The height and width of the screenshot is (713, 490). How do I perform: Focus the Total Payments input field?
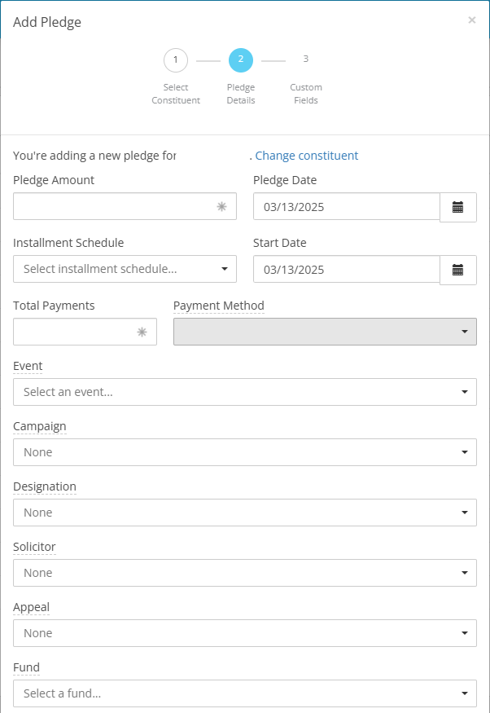pos(85,332)
